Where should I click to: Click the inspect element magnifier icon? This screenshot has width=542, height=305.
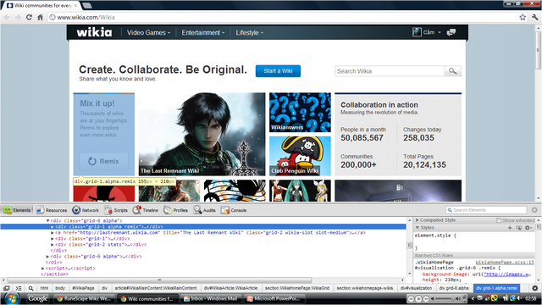click(x=30, y=288)
